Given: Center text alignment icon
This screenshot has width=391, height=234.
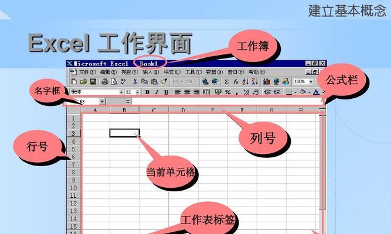Looking at the screenshot, I should 187,92.
